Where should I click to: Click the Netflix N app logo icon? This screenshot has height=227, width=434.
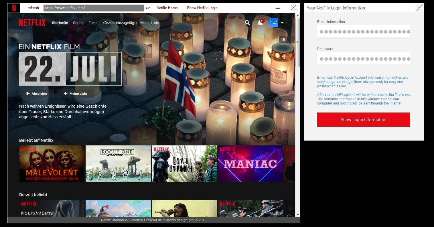tap(13, 8)
